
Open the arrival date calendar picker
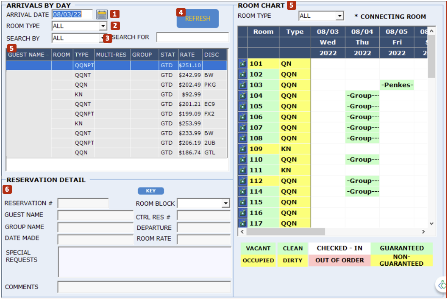click(x=102, y=14)
